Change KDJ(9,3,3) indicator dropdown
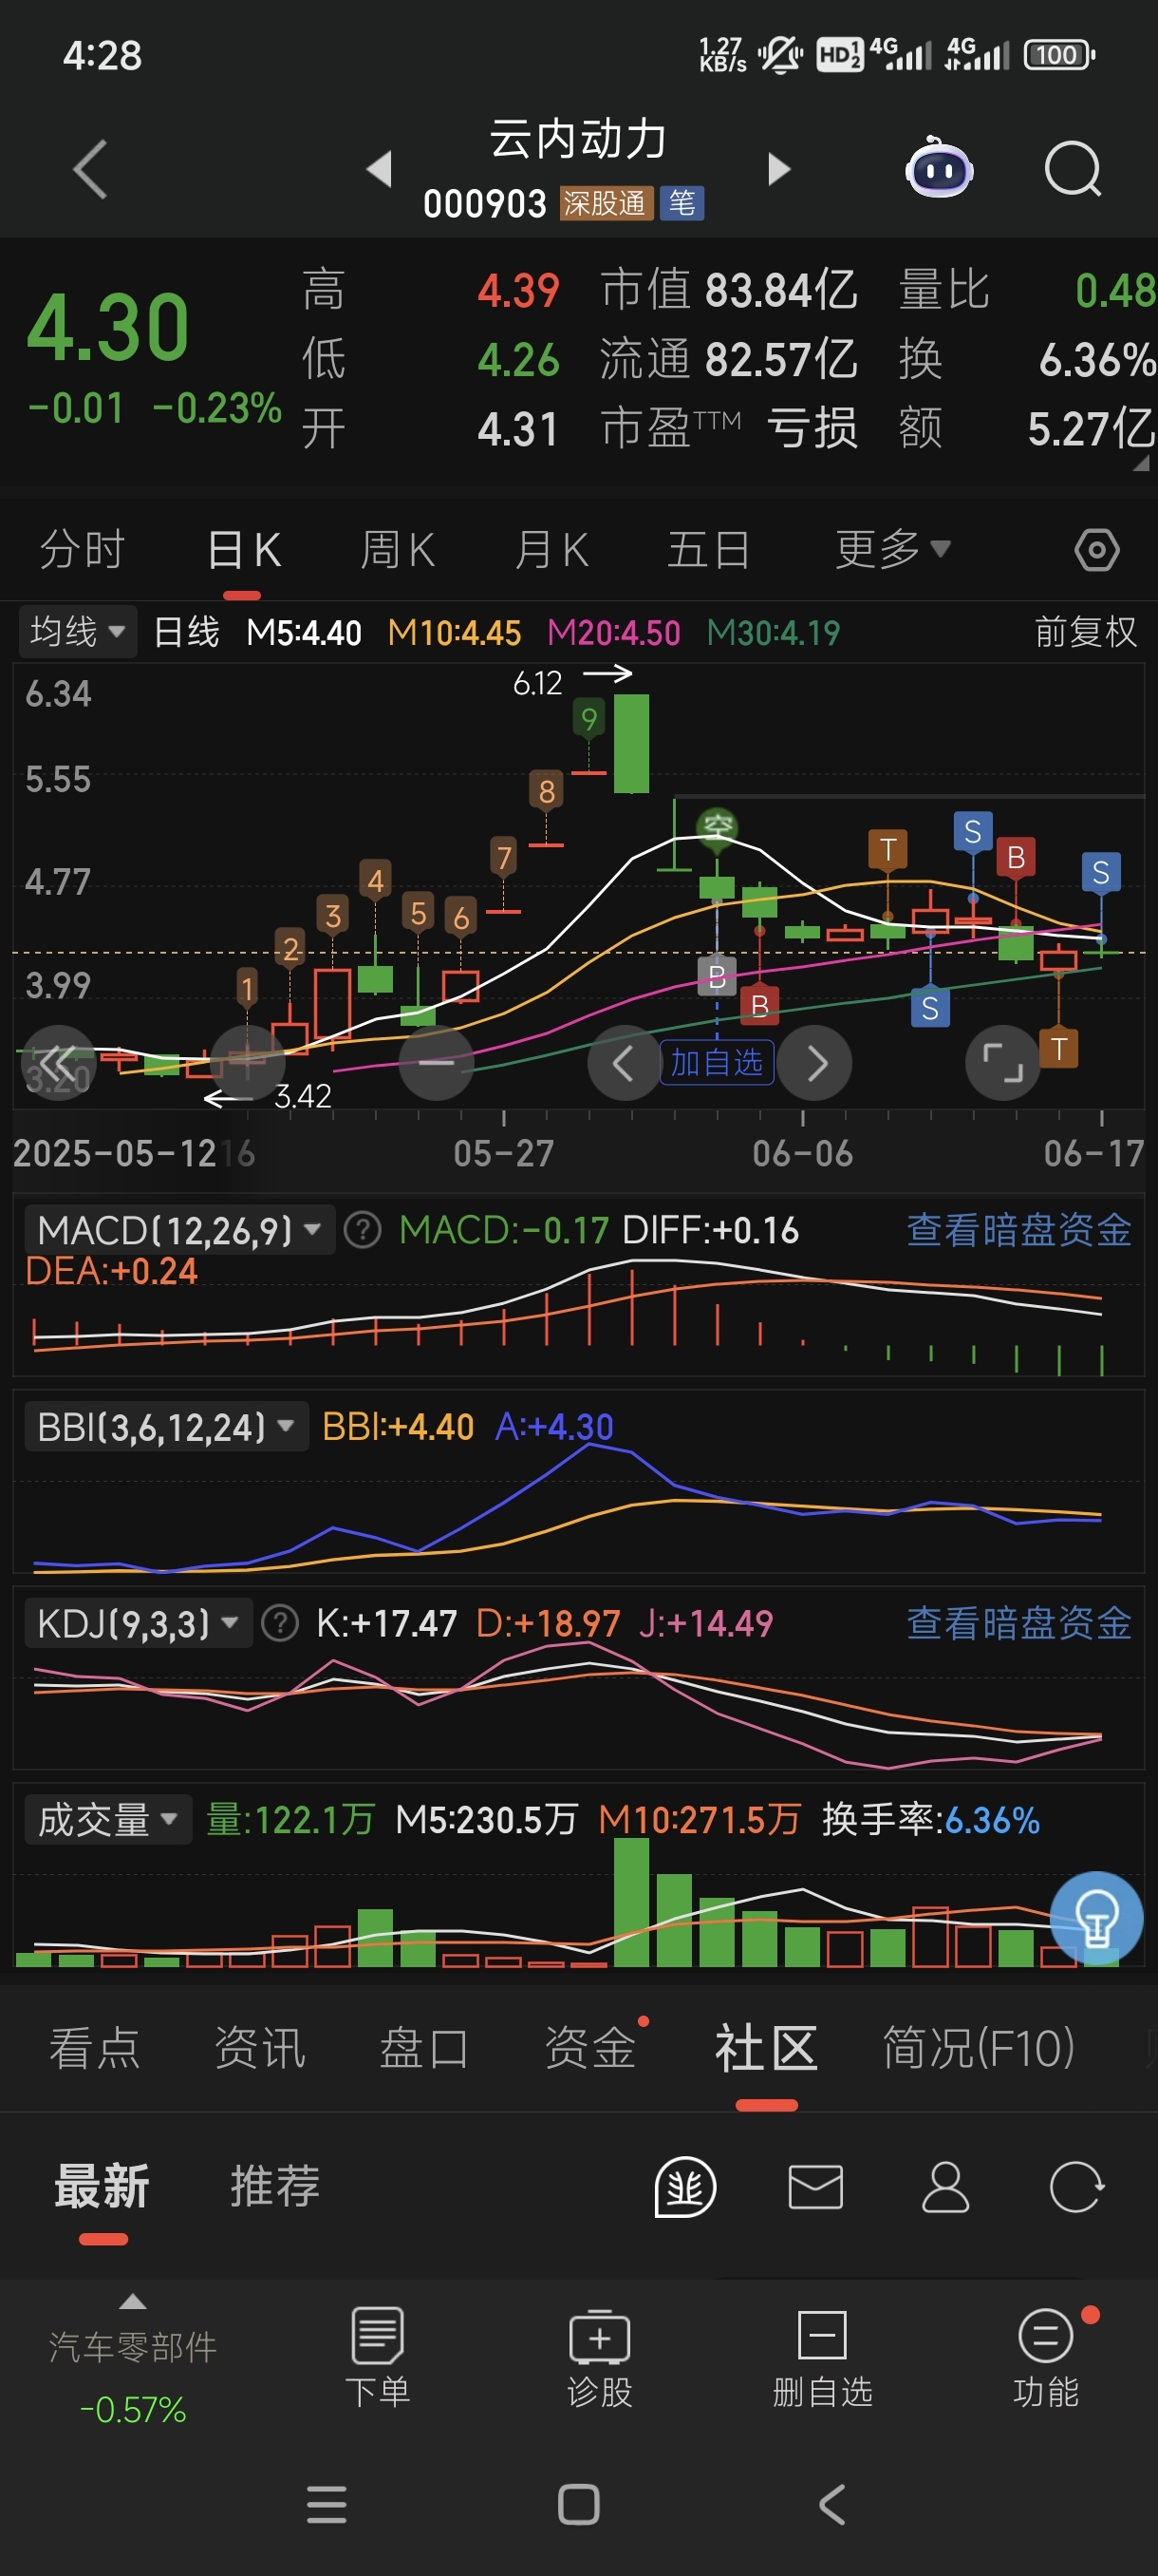 pyautogui.click(x=138, y=1623)
